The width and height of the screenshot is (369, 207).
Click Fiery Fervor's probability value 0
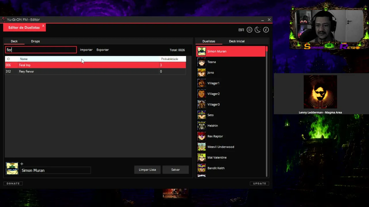[161, 72]
